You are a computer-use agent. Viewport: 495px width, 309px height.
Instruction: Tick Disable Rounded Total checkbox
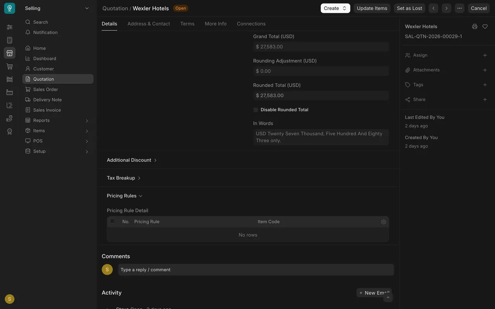256,110
